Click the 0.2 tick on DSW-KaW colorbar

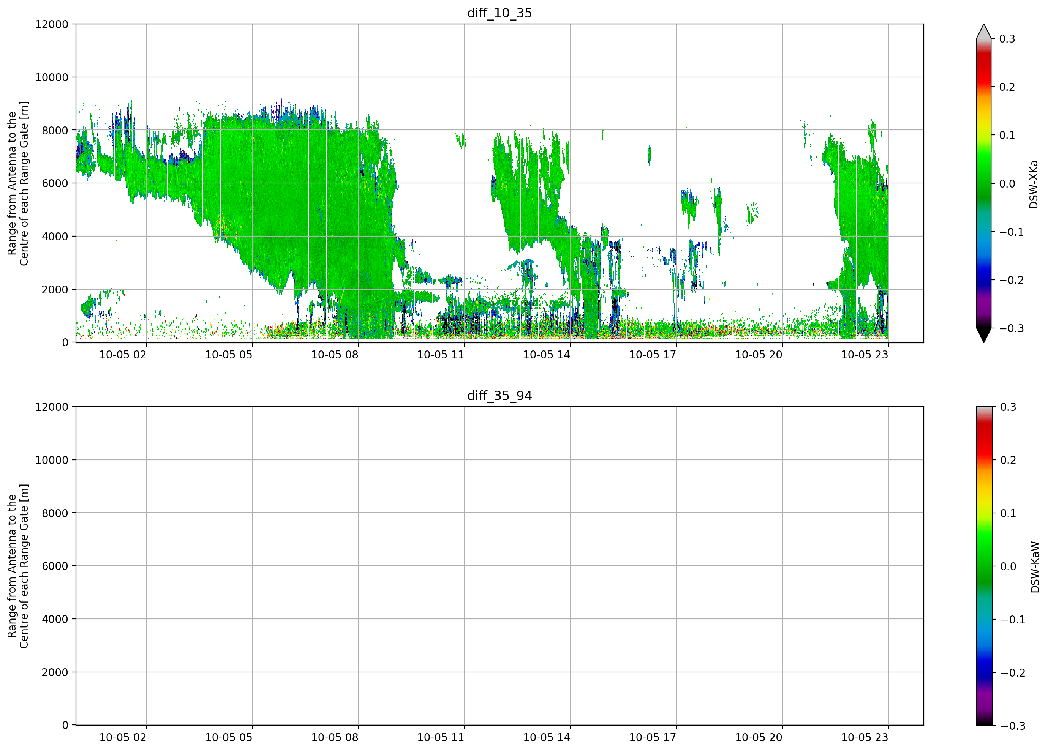(1008, 460)
